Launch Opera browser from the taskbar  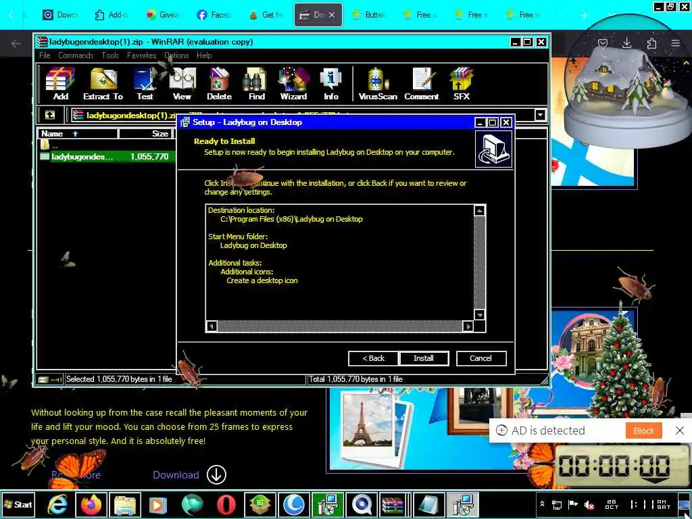click(226, 505)
